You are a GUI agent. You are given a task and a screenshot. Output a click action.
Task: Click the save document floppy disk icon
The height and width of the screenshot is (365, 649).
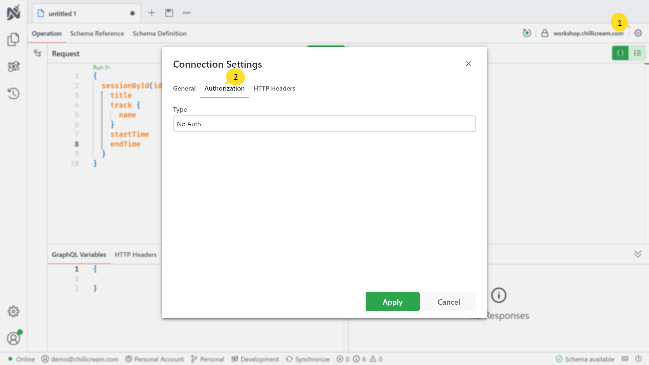click(169, 13)
